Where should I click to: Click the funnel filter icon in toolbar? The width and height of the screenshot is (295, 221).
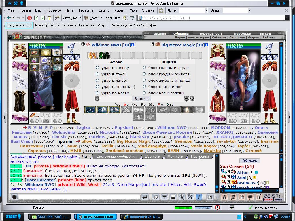pos(132,18)
